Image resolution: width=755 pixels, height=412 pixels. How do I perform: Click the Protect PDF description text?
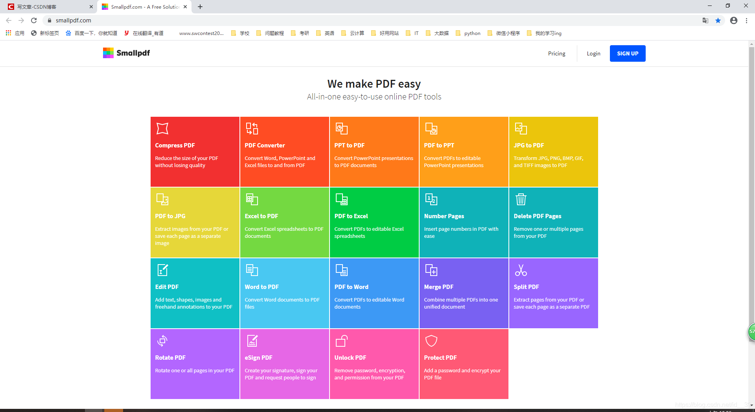pyautogui.click(x=462, y=374)
